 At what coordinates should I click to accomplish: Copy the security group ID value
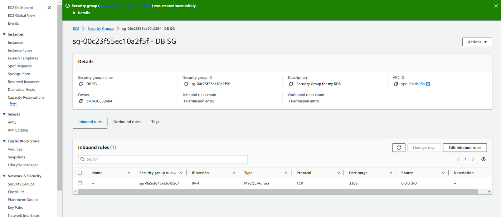point(186,84)
